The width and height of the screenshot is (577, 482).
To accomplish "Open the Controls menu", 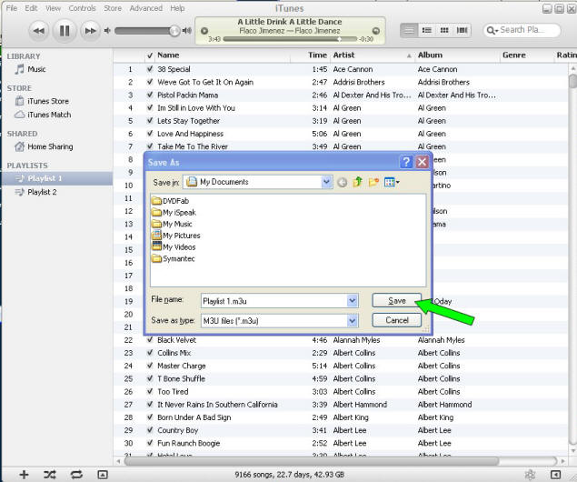I will (x=83, y=8).
